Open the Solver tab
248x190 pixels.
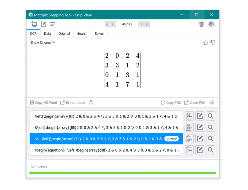(99, 34)
